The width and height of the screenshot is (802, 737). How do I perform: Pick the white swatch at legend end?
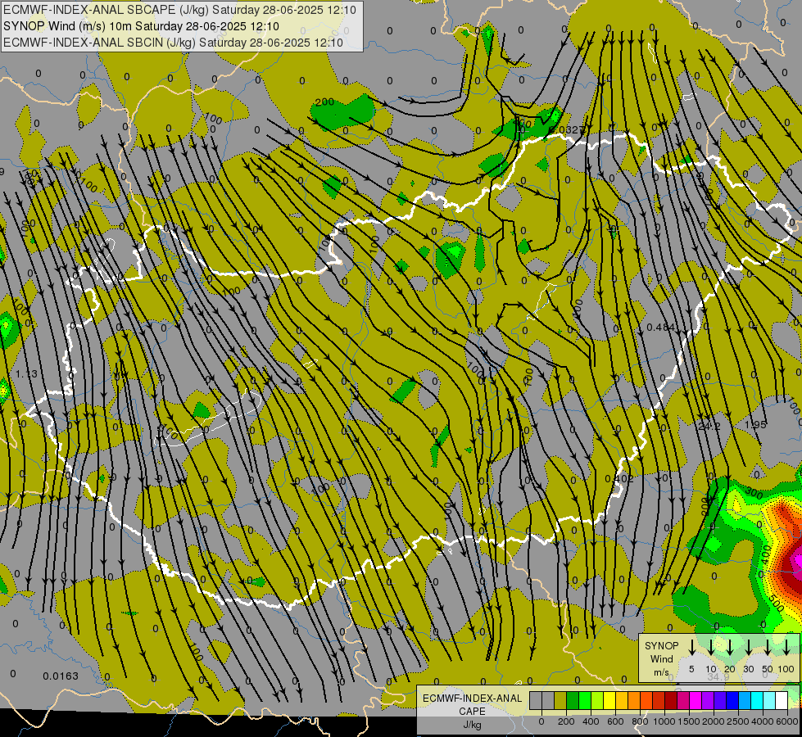[782, 700]
